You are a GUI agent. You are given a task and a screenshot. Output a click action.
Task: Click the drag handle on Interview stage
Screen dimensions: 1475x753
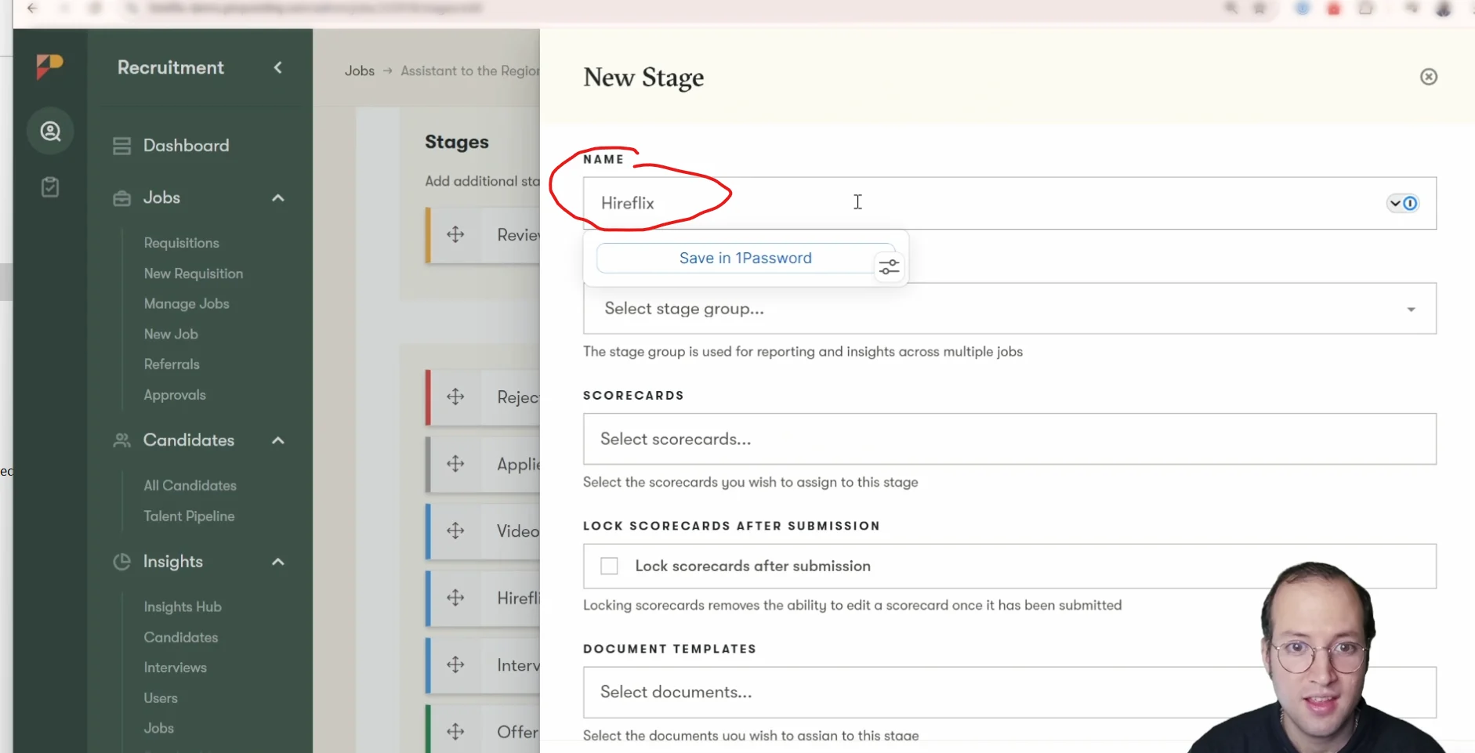[455, 664]
